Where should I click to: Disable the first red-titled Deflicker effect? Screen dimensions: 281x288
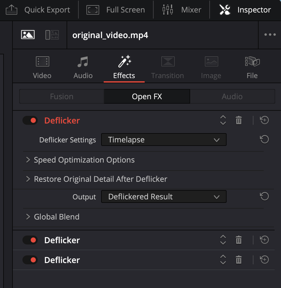30,121
